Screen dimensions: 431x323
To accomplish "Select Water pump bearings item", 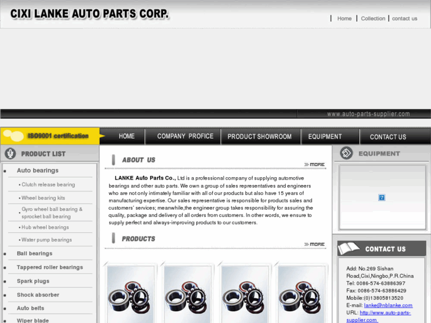I will [46, 239].
